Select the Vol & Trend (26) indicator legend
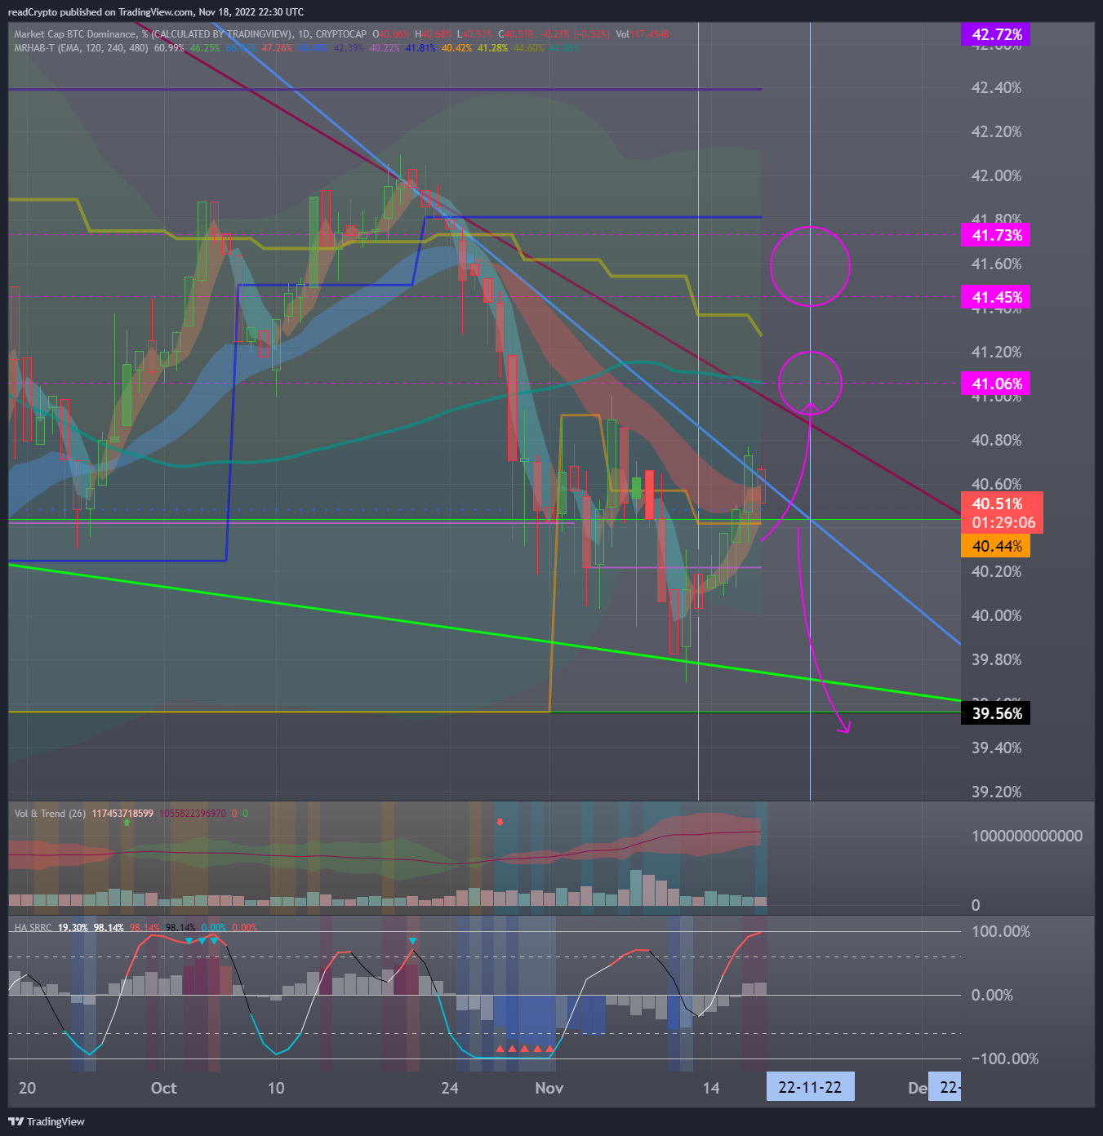The width and height of the screenshot is (1103, 1136). pos(50,814)
